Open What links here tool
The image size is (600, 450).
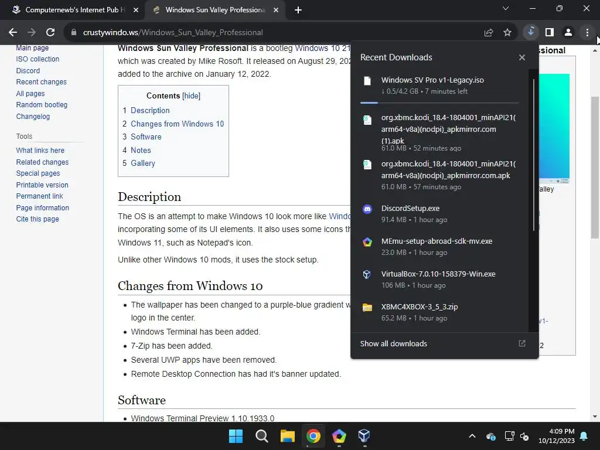tap(40, 151)
